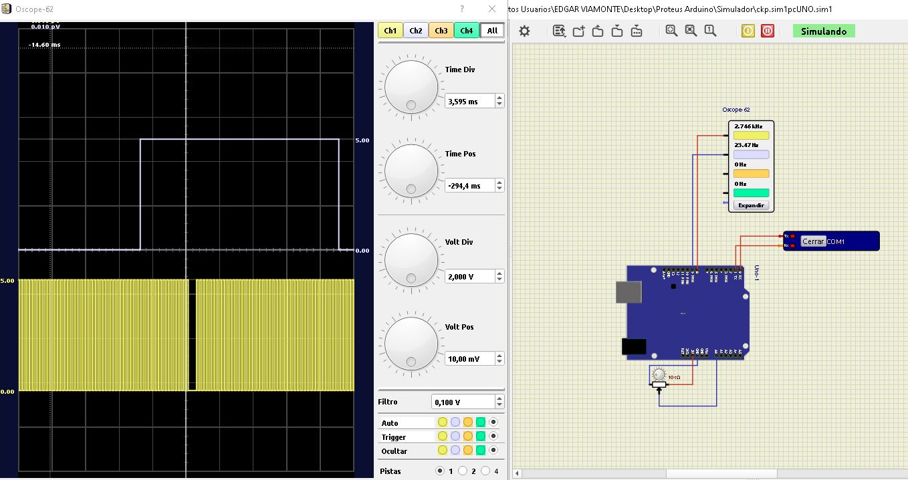
Task: Decrease the Volt Div stepper value
Action: point(499,279)
